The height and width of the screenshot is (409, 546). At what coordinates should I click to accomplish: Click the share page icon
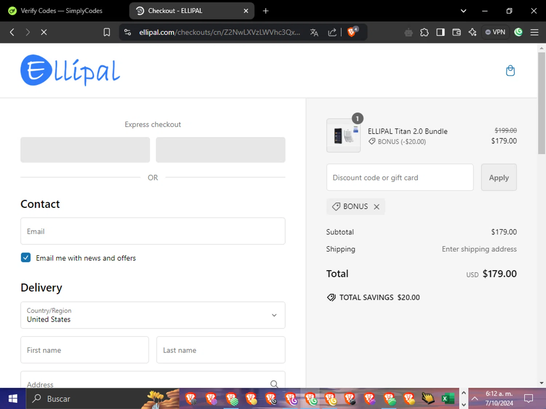(x=332, y=32)
